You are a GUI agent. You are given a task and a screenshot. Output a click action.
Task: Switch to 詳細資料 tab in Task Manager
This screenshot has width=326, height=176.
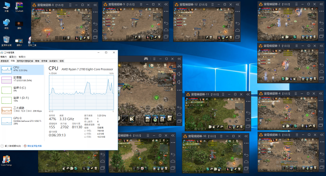pyautogui.click(x=53, y=61)
